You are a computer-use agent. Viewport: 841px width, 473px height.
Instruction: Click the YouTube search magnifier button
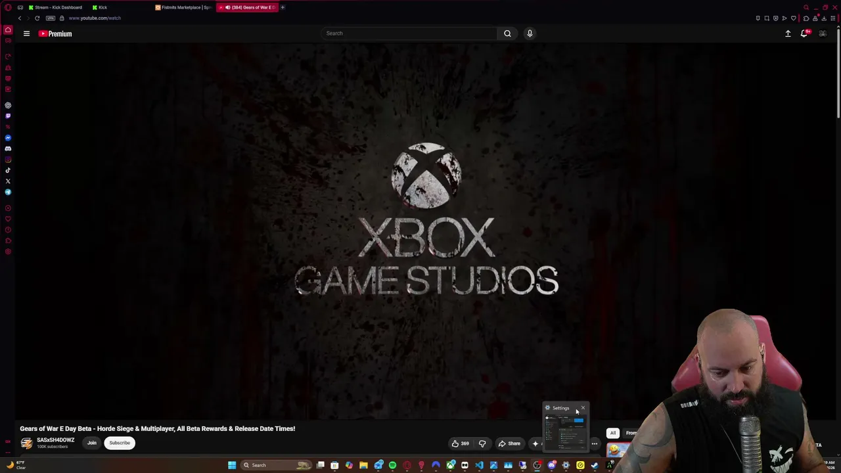tap(507, 34)
